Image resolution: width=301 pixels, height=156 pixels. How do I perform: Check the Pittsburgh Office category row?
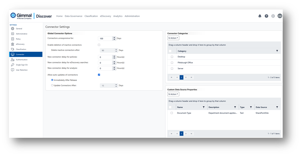[x=172, y=63]
